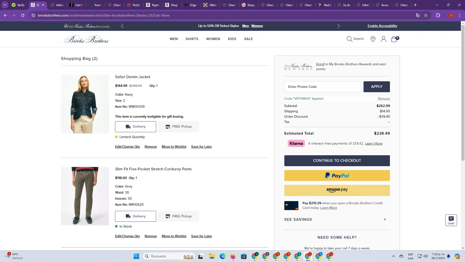This screenshot has width=465, height=262.
Task: Launch Microsoft Edge from the taskbar
Action: 223,256
